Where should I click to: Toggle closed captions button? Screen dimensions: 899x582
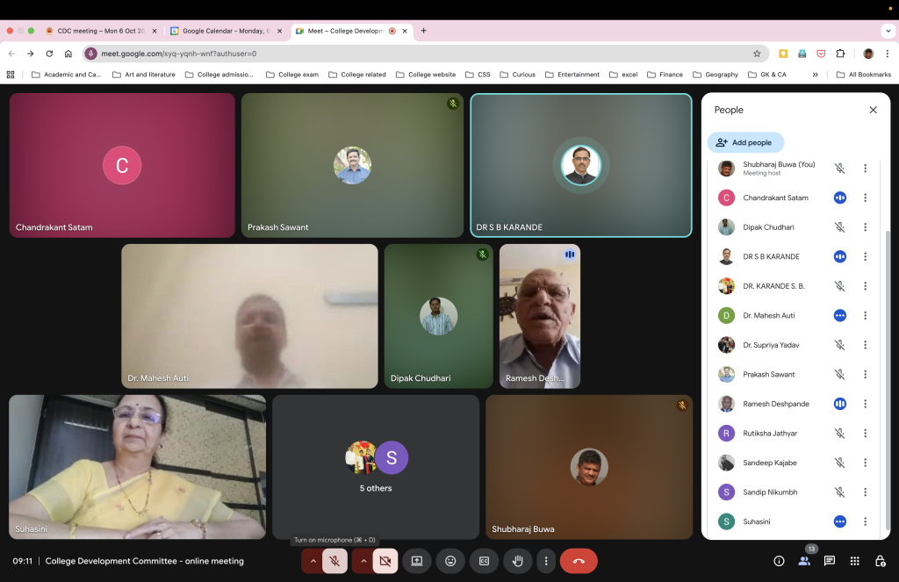click(x=484, y=561)
